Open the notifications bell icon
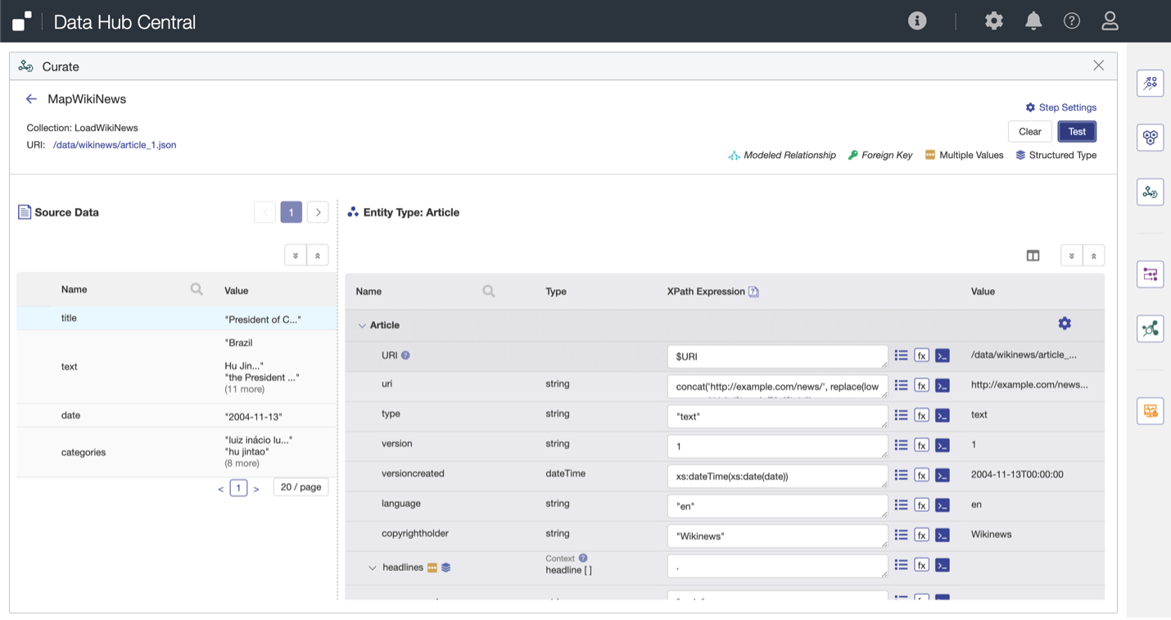 click(1033, 21)
